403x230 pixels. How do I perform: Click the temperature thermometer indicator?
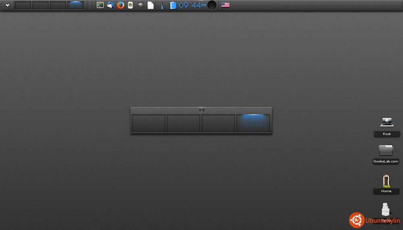162,5
